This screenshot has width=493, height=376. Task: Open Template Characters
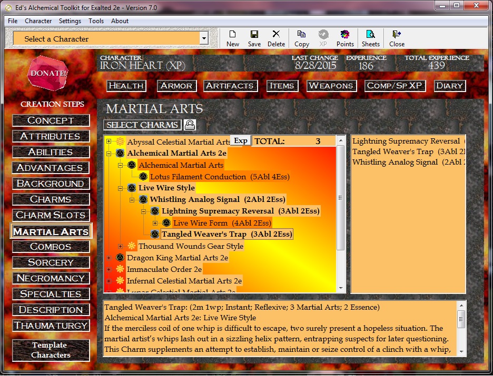(51, 350)
